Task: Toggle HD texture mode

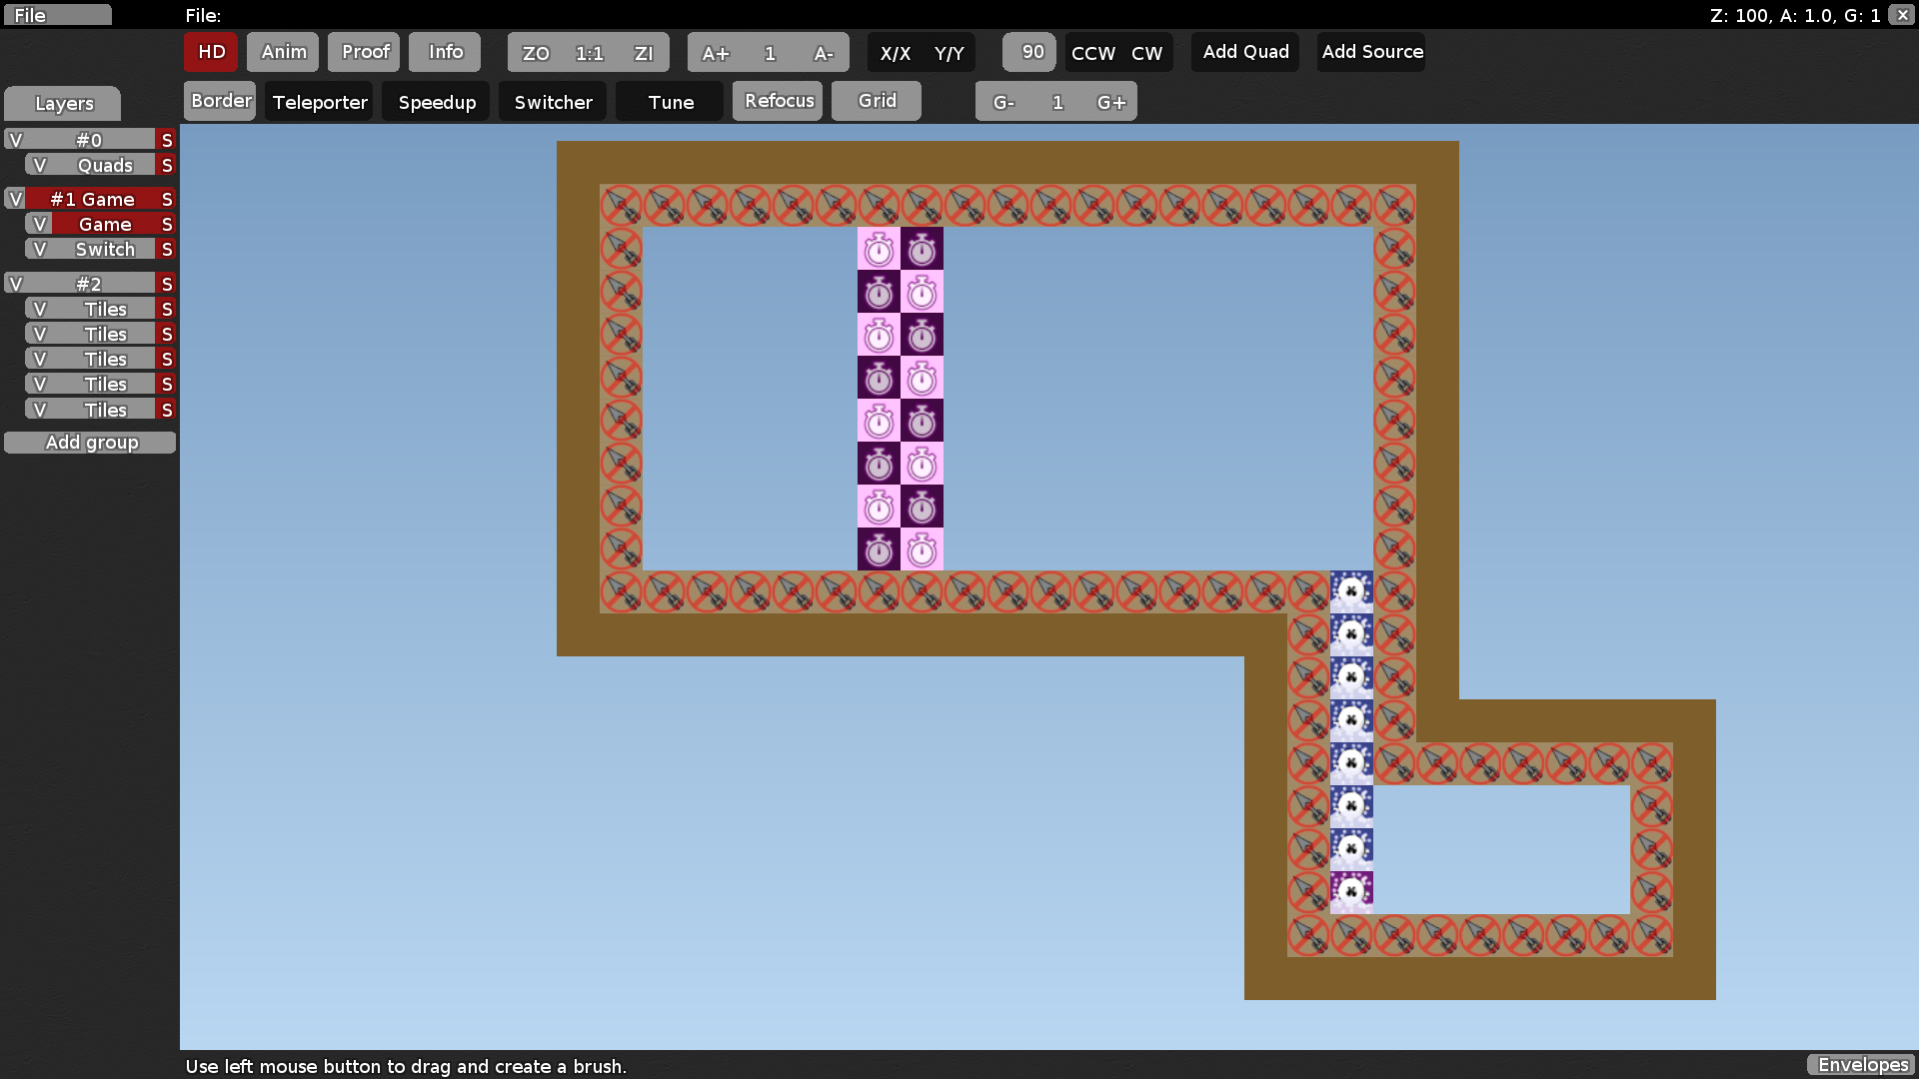Action: point(210,52)
